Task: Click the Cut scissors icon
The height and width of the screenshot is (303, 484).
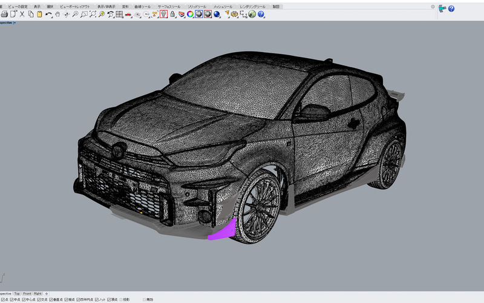Action: pyautogui.click(x=22, y=14)
